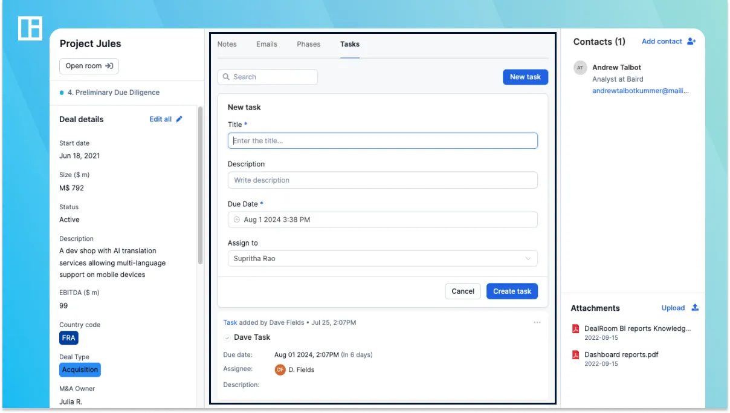The height and width of the screenshot is (413, 730).
Task: Click the Add contact link
Action: point(662,41)
